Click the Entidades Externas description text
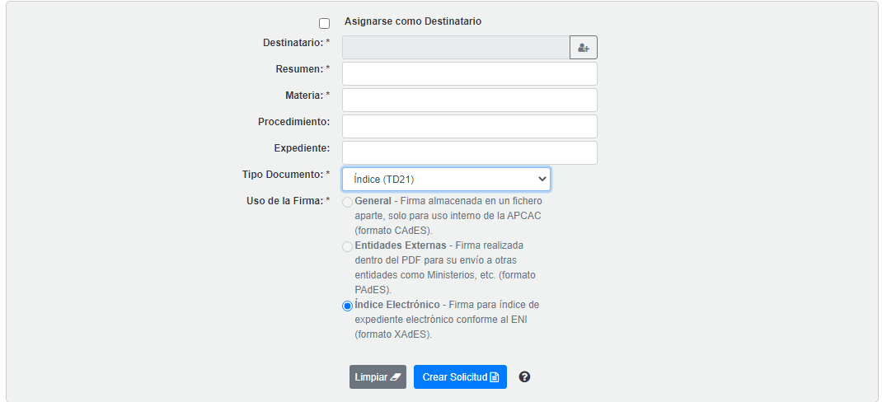882x402 pixels. (445, 268)
